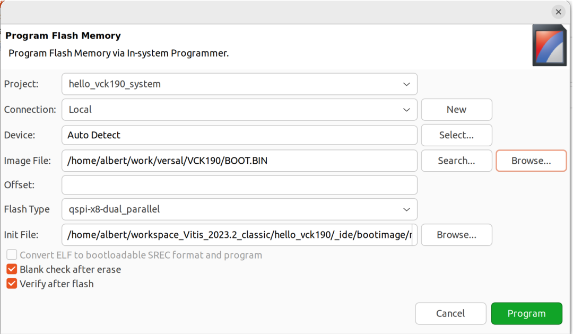
Task: Close the Program Flash Memory dialog
Action: [x=558, y=12]
